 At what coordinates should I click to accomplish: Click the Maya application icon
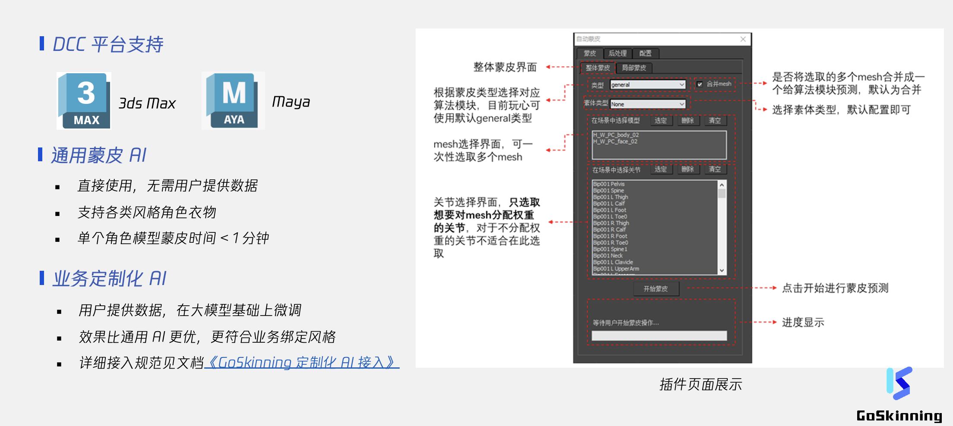(233, 101)
